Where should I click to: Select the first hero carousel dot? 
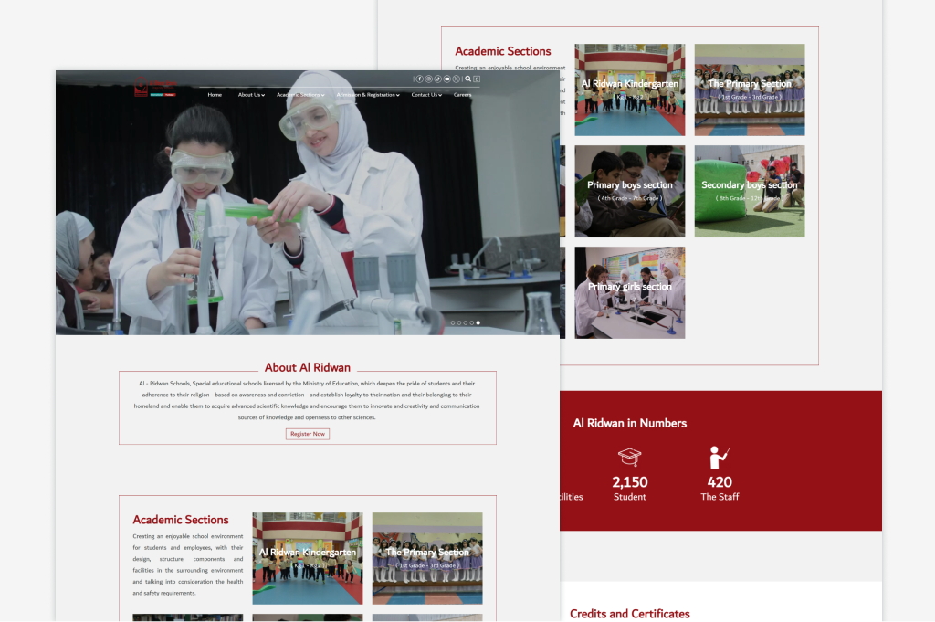(x=453, y=322)
